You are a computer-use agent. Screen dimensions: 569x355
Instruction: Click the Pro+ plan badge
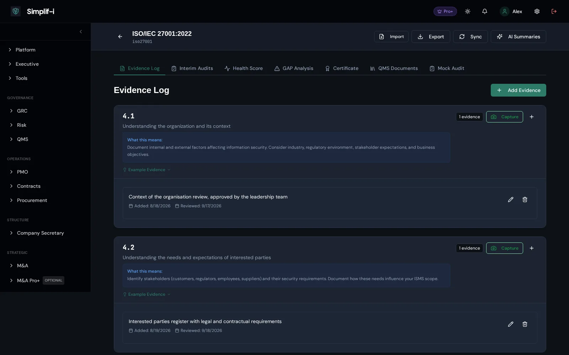(x=445, y=11)
